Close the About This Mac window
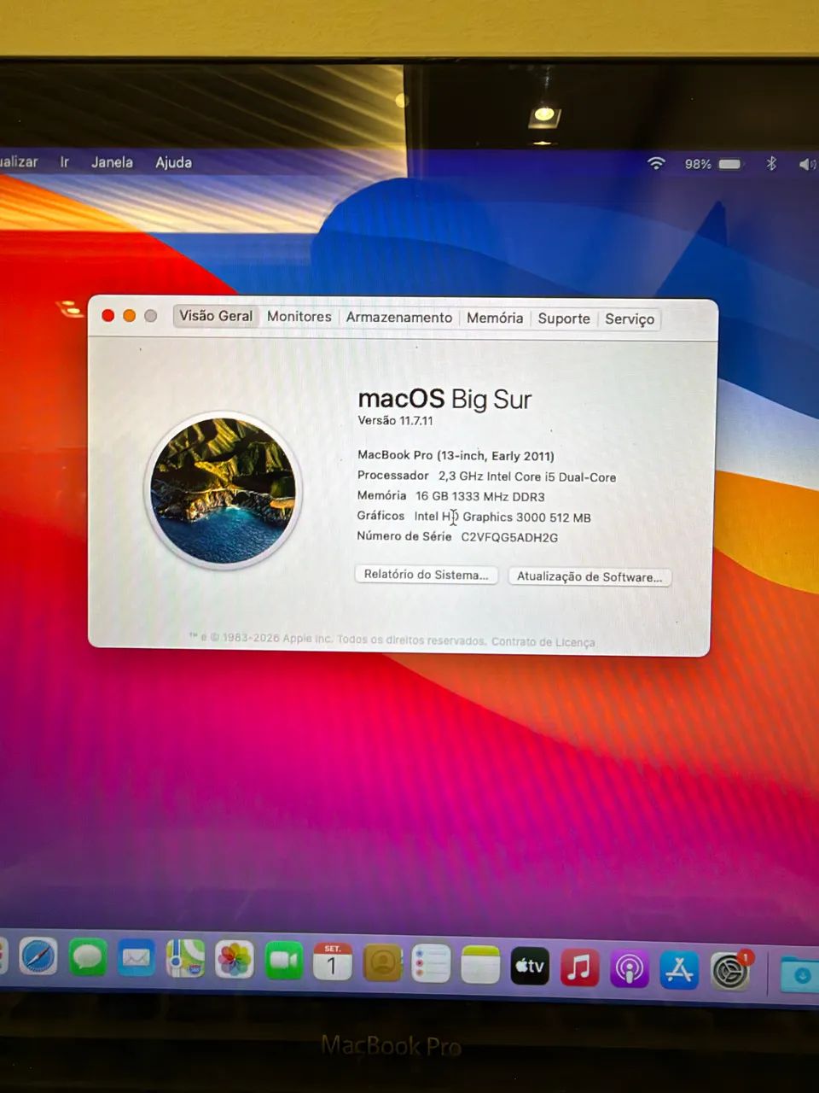 pos(108,316)
